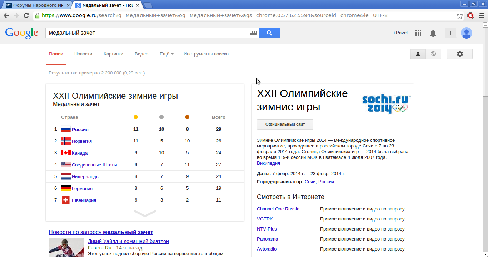Click the share plus button

pyautogui.click(x=450, y=33)
